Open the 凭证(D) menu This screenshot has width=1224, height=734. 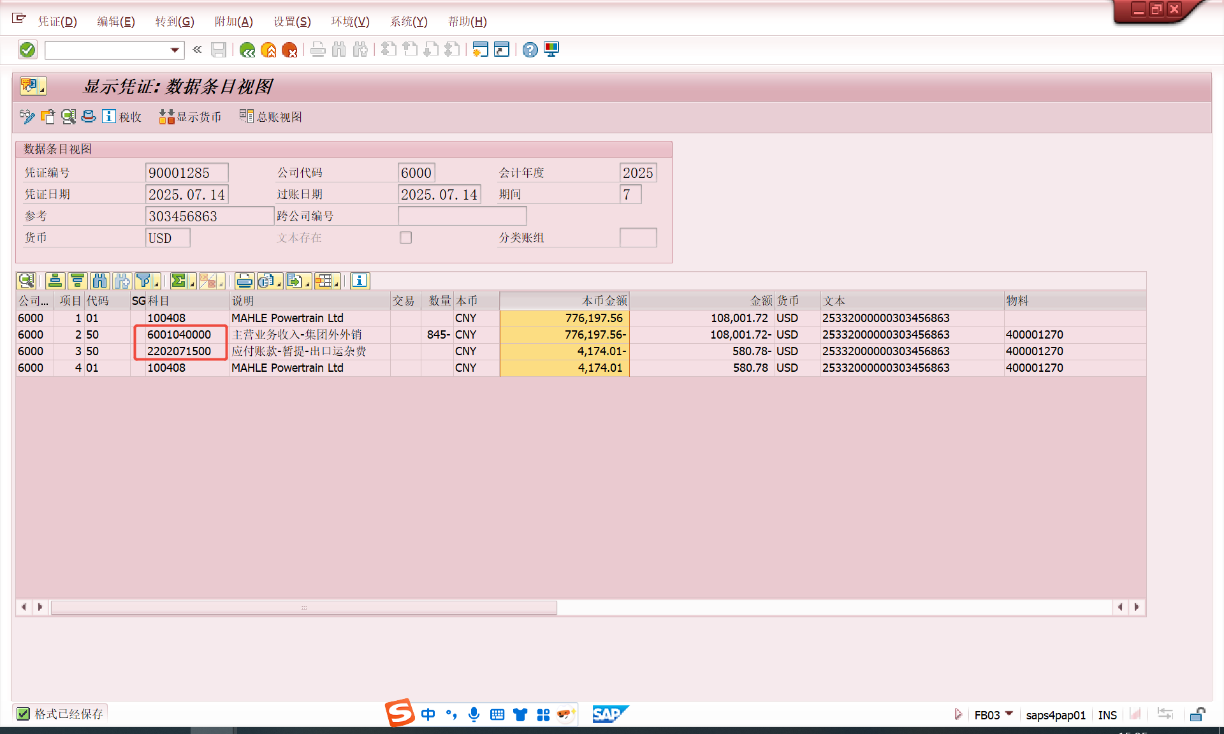tap(57, 22)
